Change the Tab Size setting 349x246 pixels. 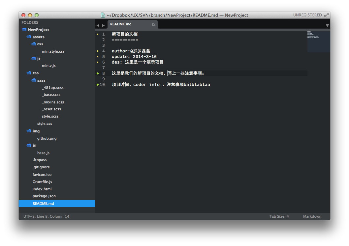pos(279,216)
